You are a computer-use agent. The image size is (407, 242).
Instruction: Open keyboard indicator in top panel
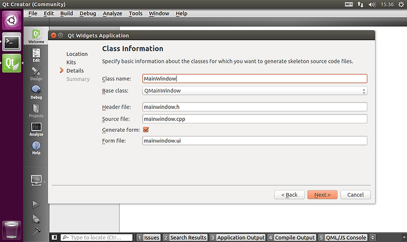[349, 4]
